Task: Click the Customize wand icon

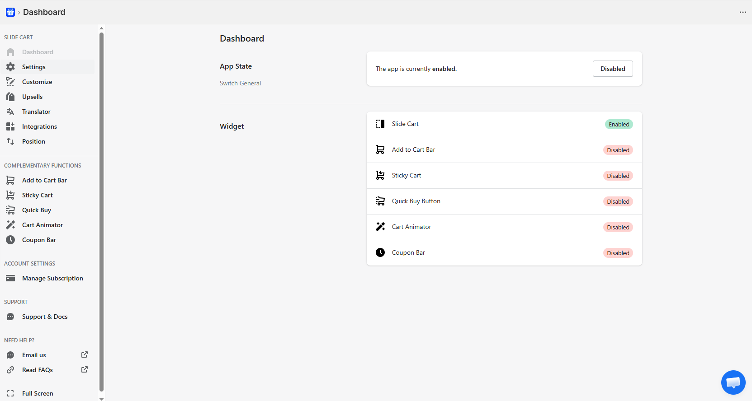Action: click(10, 82)
